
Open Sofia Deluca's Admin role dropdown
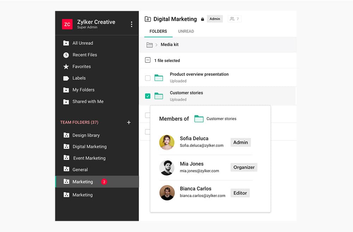240,142
